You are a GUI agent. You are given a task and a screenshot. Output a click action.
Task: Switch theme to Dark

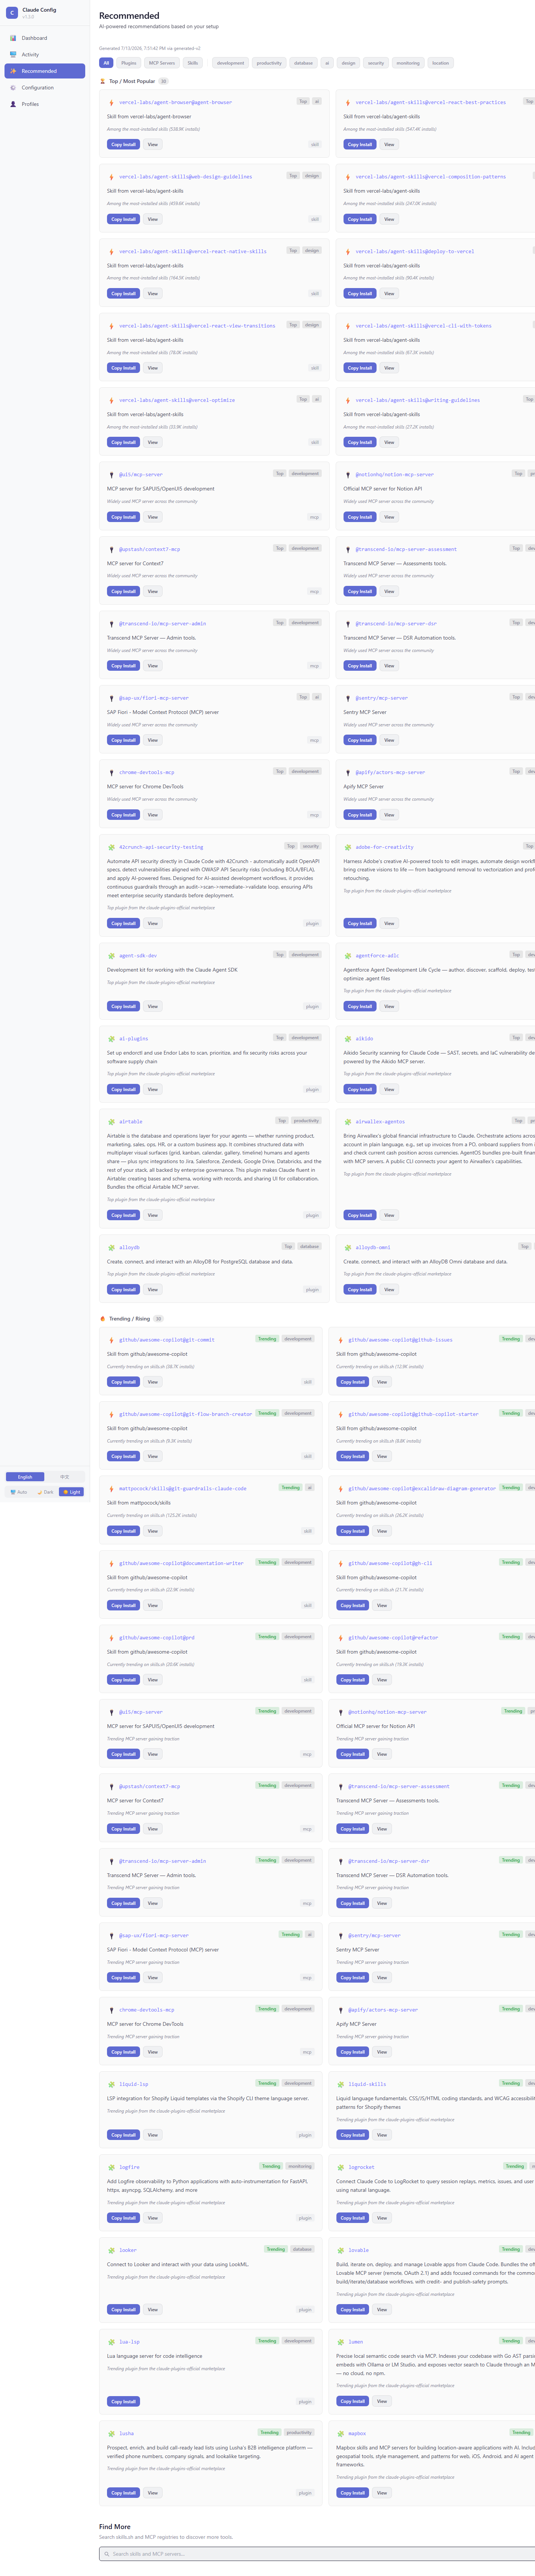45,1492
